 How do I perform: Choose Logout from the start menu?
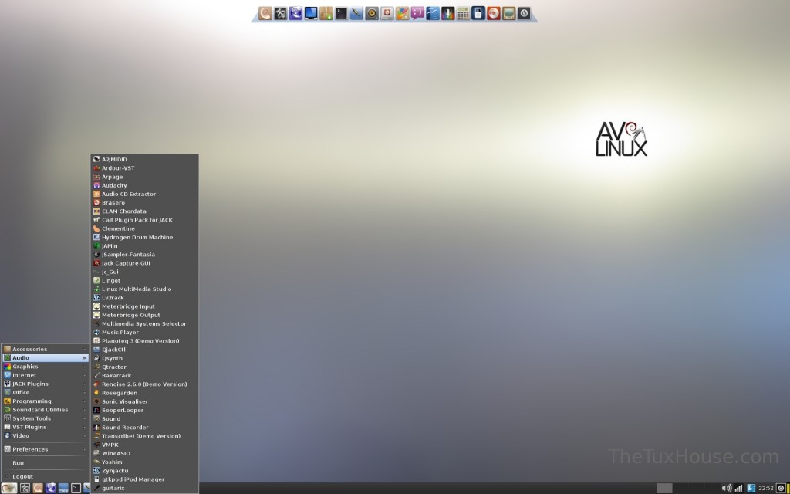46,475
